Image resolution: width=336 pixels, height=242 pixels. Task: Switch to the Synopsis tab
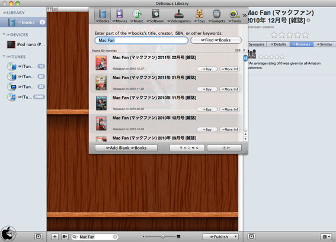pos(257,44)
